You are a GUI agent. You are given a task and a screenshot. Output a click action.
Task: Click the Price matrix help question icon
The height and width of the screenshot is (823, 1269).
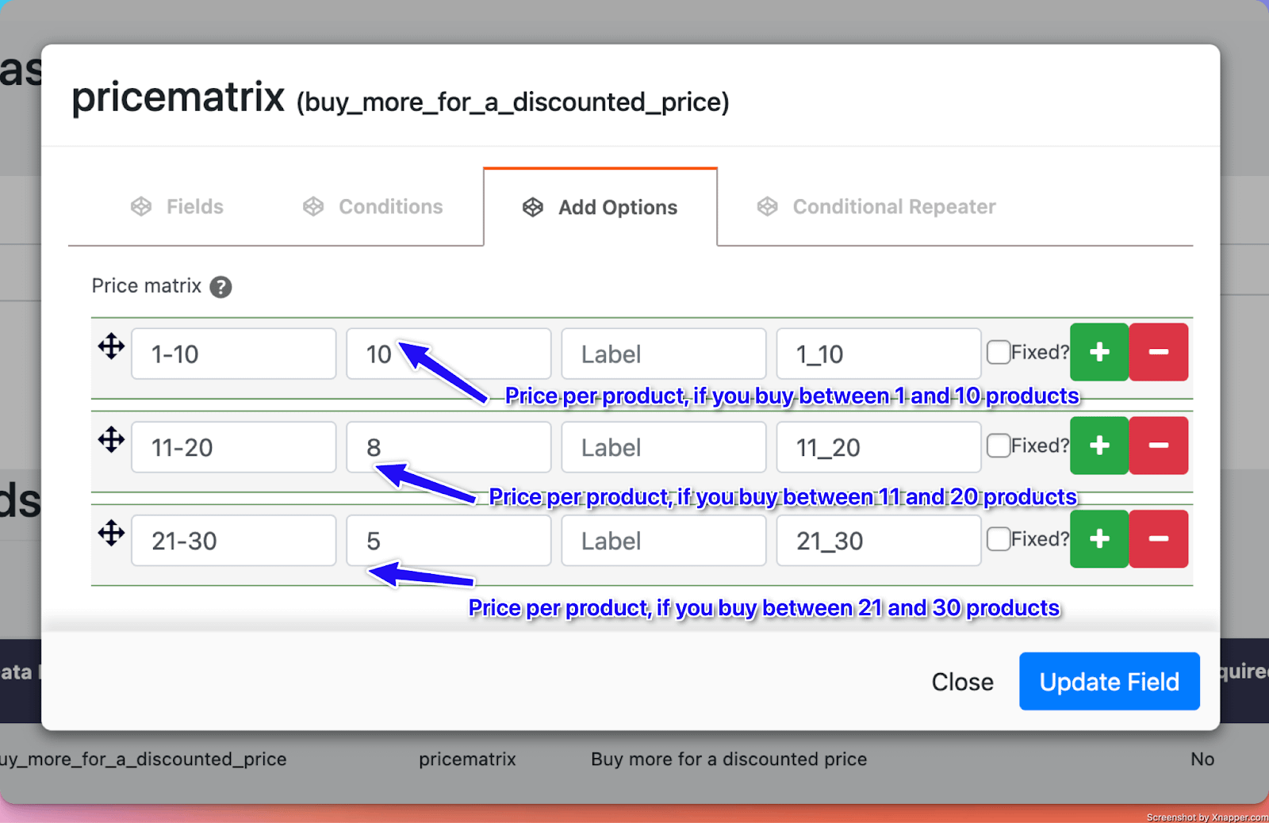[x=220, y=287]
